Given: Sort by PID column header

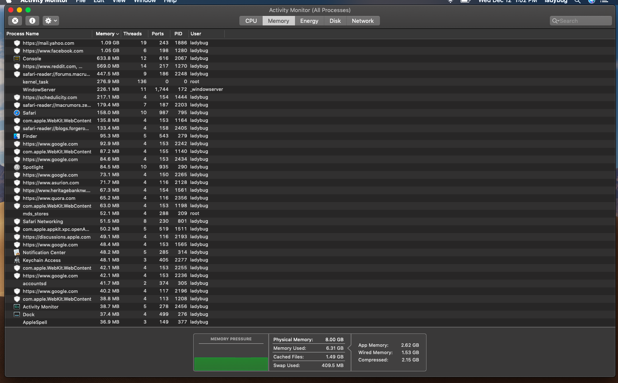Looking at the screenshot, I should tap(179, 34).
